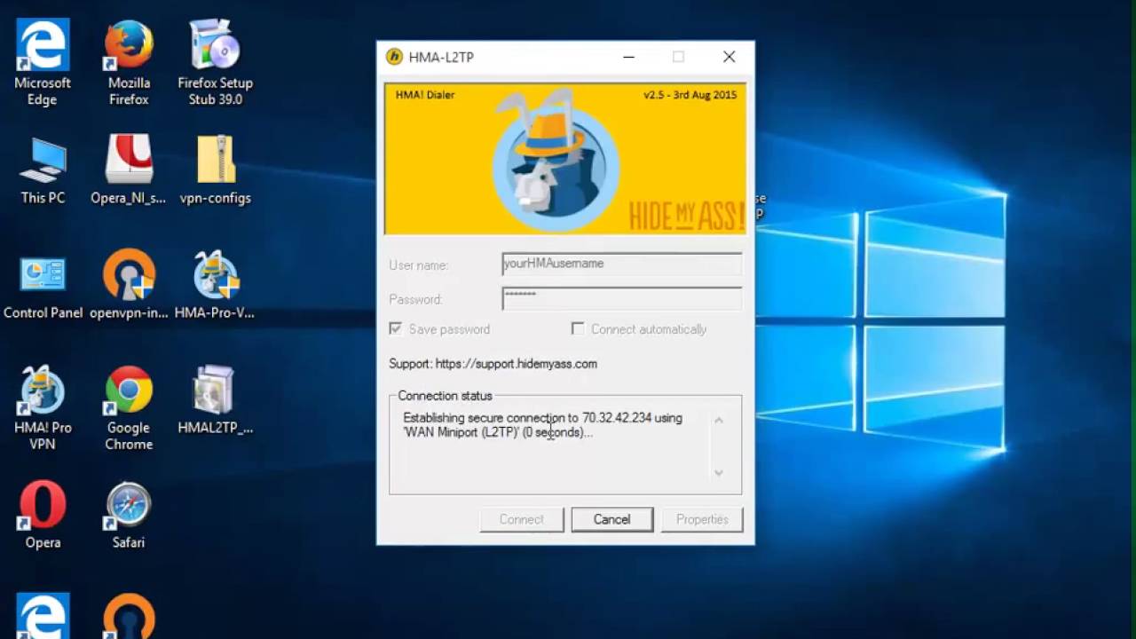
Task: Select the openvpn-in... installer icon
Action: coord(129,286)
